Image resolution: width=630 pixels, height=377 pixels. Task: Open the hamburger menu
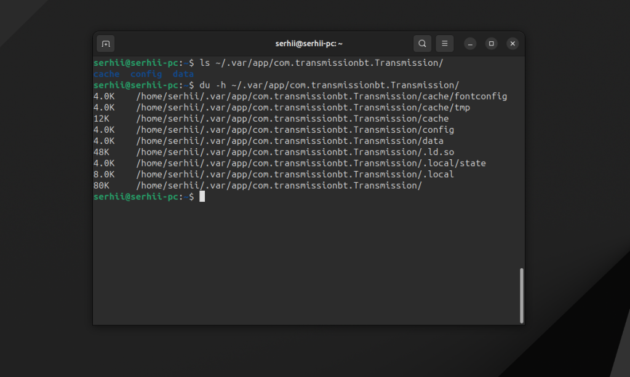(x=444, y=44)
